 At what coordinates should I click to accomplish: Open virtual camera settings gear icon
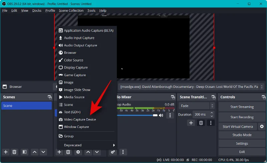point(262,127)
